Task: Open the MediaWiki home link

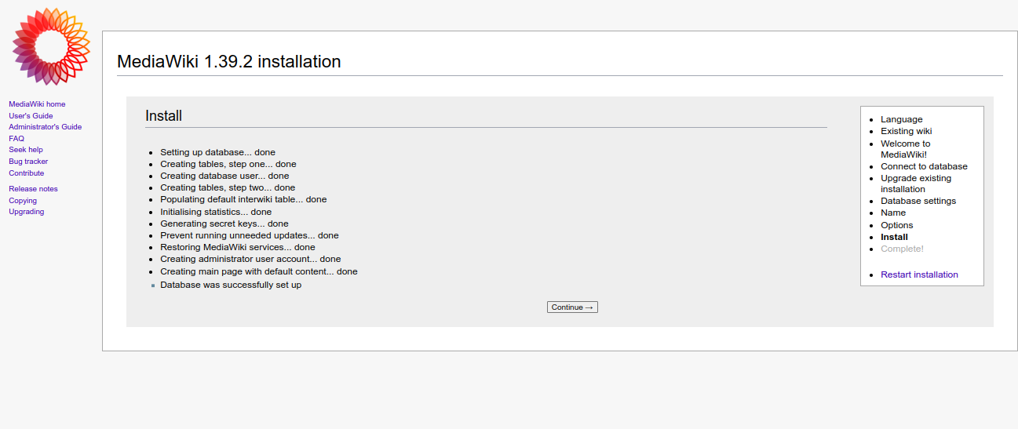Action: tap(37, 104)
